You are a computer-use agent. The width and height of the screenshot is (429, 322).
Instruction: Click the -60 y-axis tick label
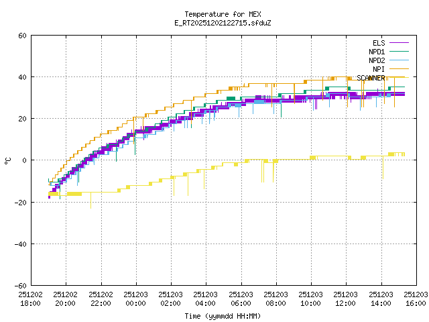20,285
